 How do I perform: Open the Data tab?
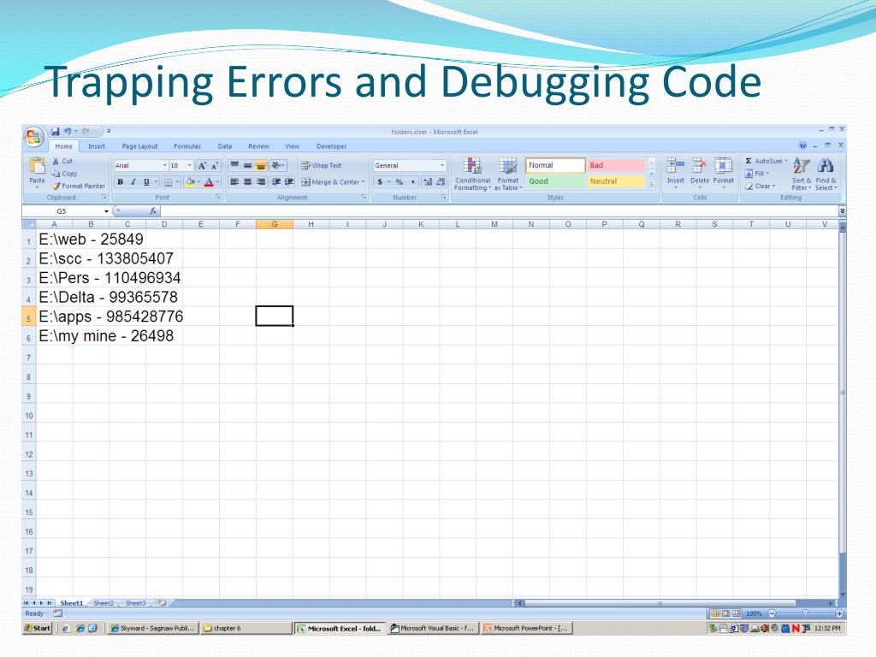225,146
